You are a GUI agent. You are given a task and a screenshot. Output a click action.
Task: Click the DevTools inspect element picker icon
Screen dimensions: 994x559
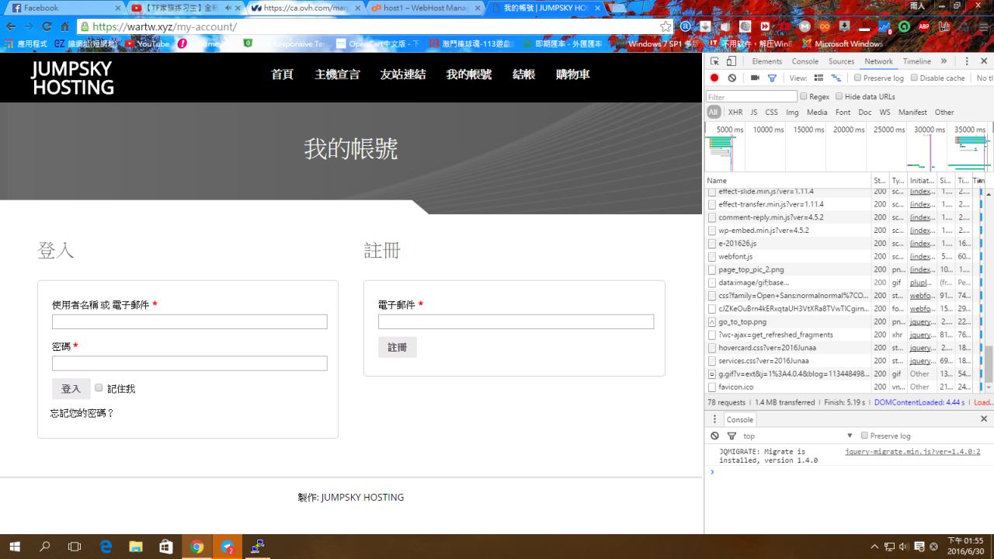pos(715,61)
